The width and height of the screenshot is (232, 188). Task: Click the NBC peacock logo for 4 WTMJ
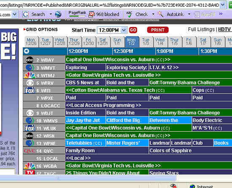[30, 75]
